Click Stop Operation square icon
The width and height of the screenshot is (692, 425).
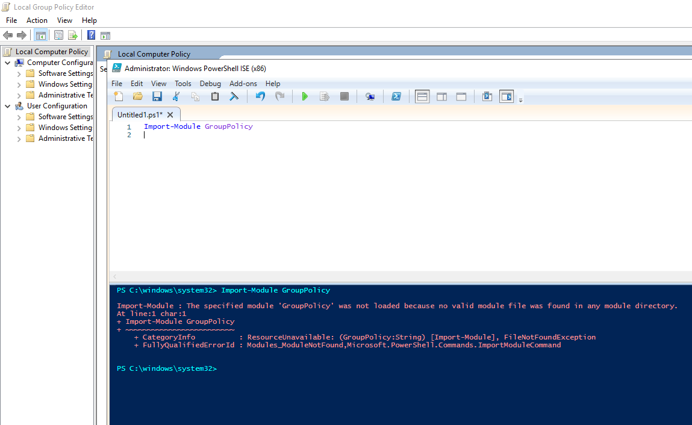(344, 96)
